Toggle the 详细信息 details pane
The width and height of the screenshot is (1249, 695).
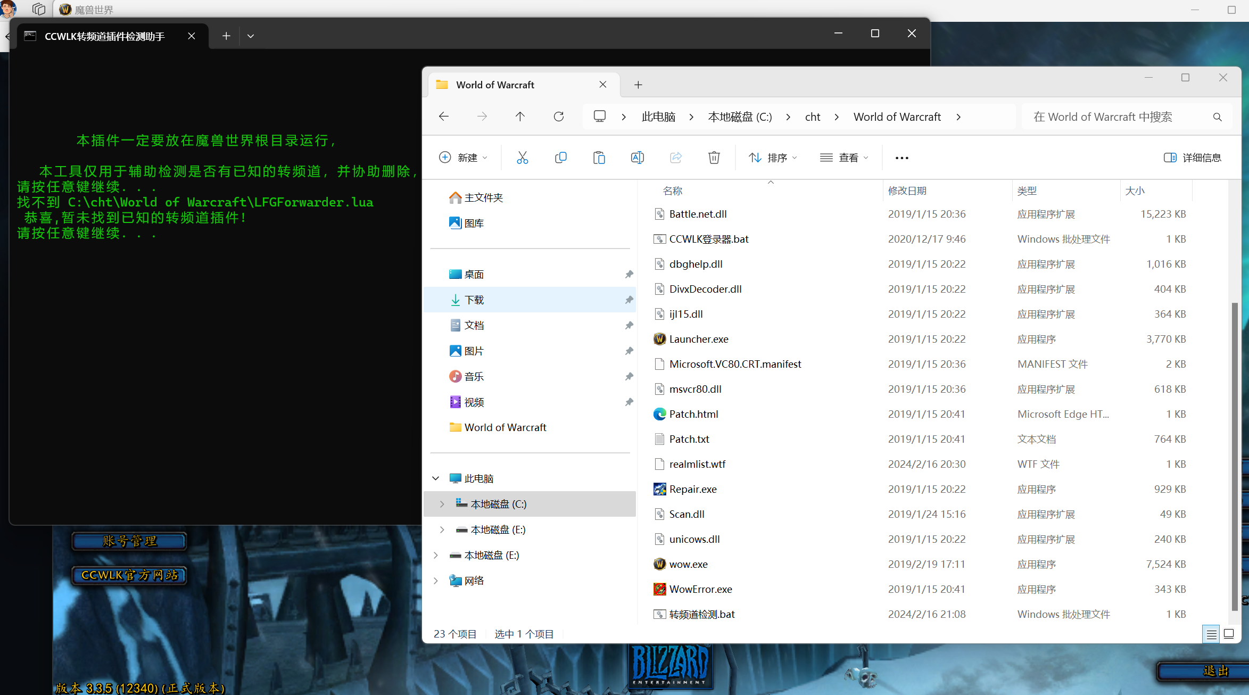[1193, 158]
